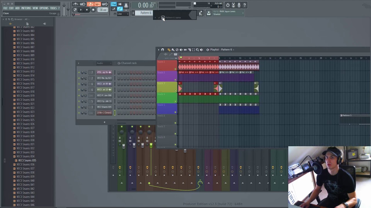Toggle typing keyboard to piano icon

[x=114, y=4]
